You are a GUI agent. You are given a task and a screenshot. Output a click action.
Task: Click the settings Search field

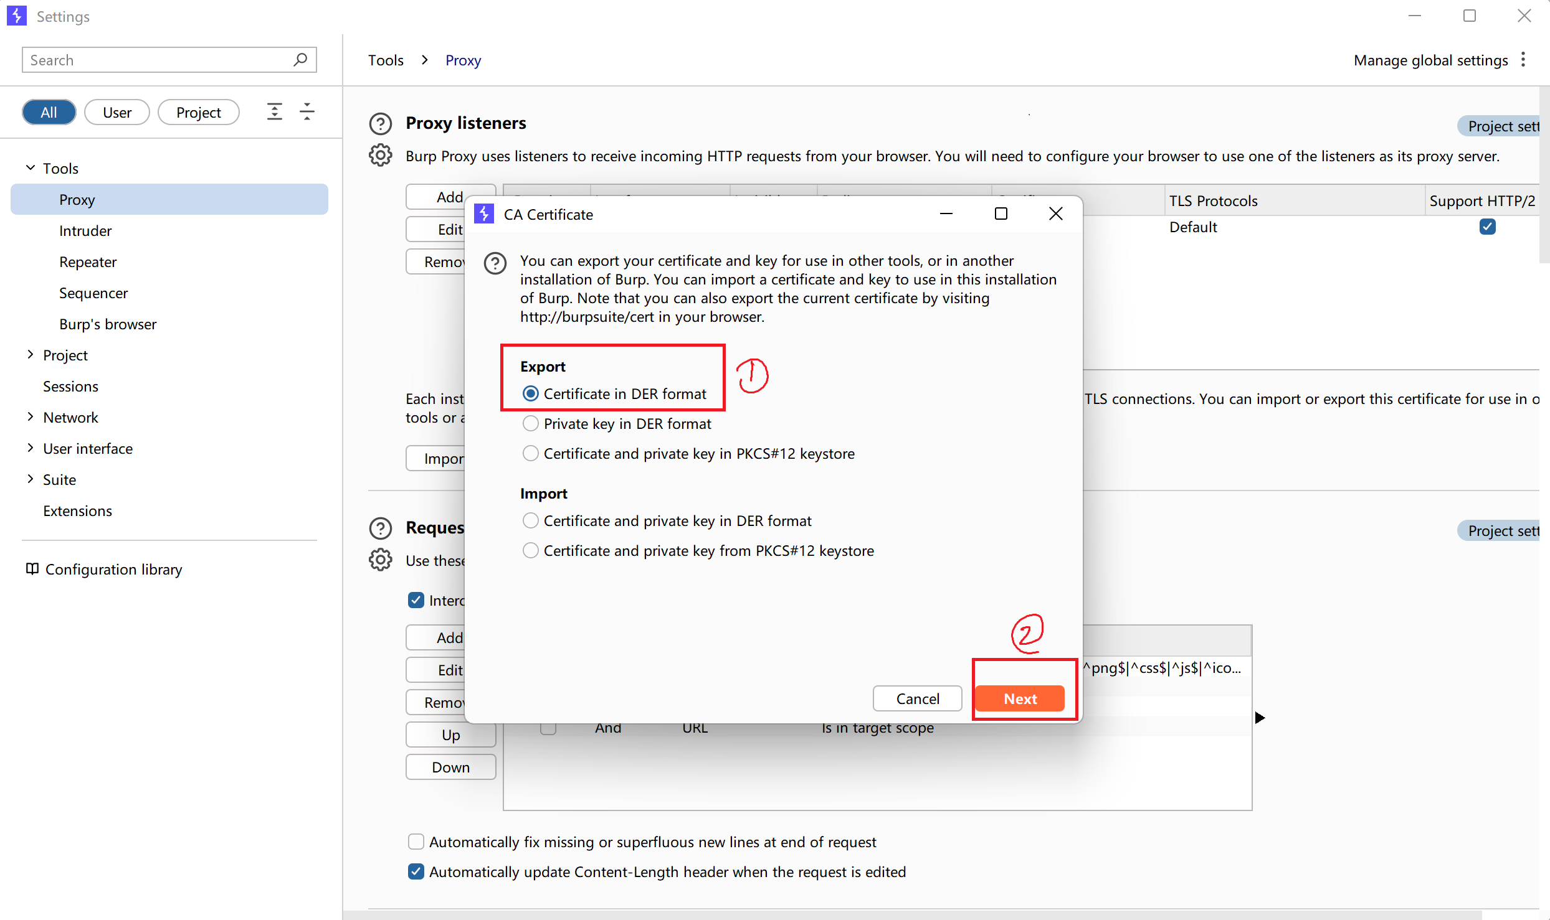coord(156,60)
